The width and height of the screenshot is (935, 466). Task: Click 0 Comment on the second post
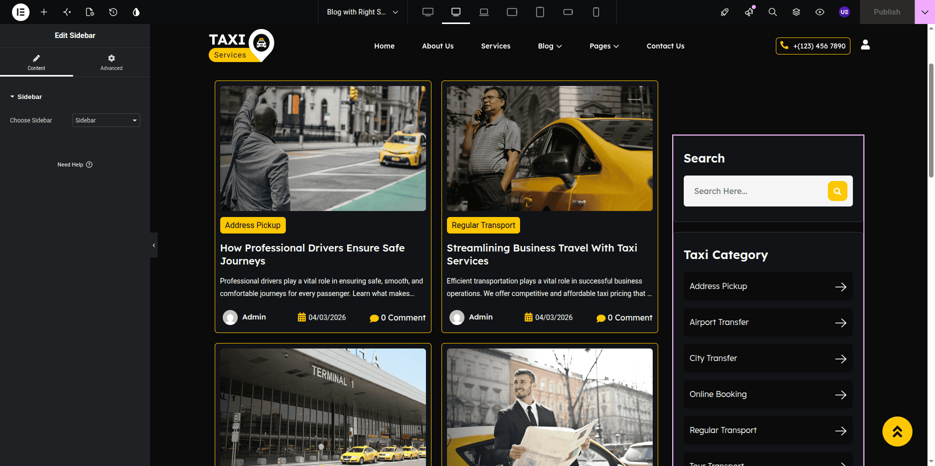[624, 317]
